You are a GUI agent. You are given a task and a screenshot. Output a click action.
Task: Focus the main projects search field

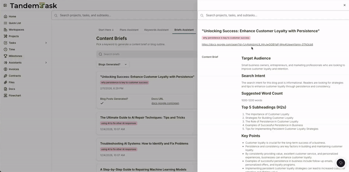(x=125, y=15)
